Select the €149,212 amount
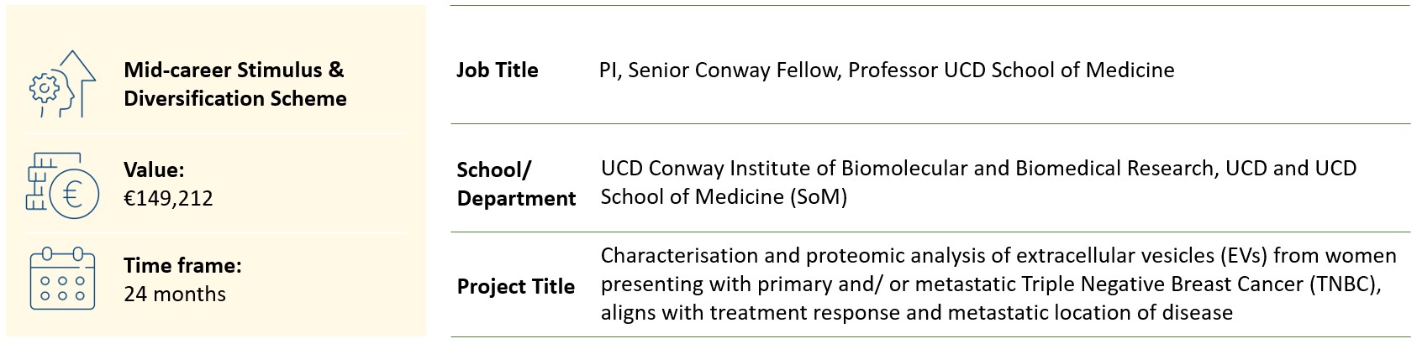 tap(168, 199)
